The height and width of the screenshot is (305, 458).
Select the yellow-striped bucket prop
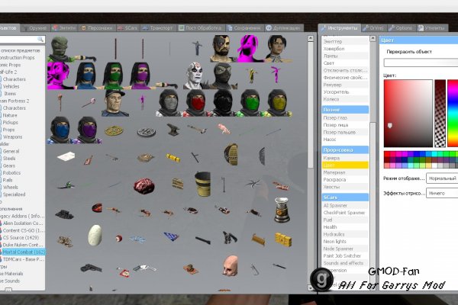pos(203,184)
